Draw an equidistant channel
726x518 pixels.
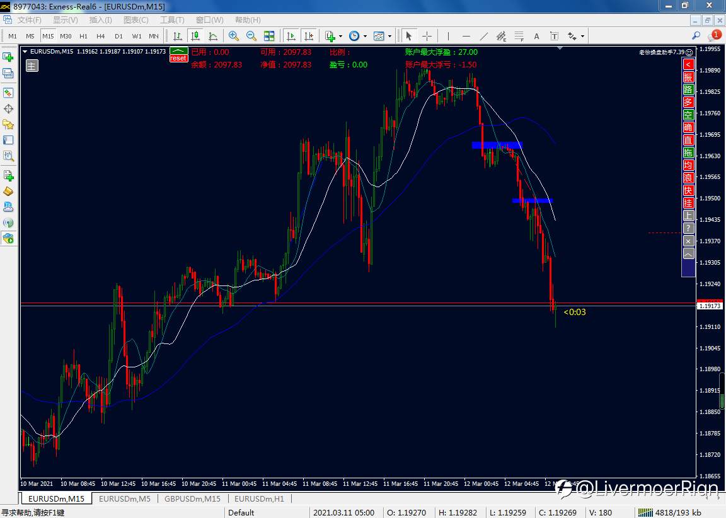(x=502, y=36)
